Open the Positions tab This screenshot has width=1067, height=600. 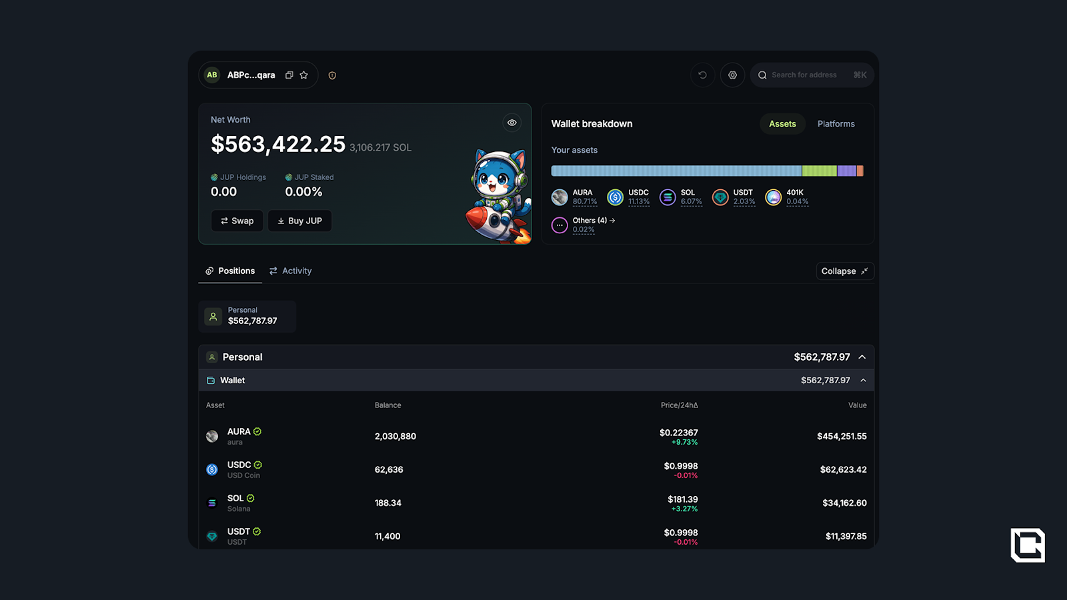click(x=230, y=271)
